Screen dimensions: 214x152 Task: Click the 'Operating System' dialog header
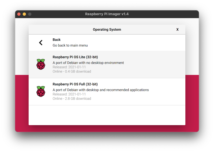coord(107,30)
